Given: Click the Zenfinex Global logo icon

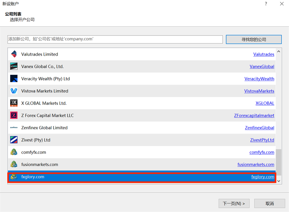Looking at the screenshot, I should [x=14, y=127].
